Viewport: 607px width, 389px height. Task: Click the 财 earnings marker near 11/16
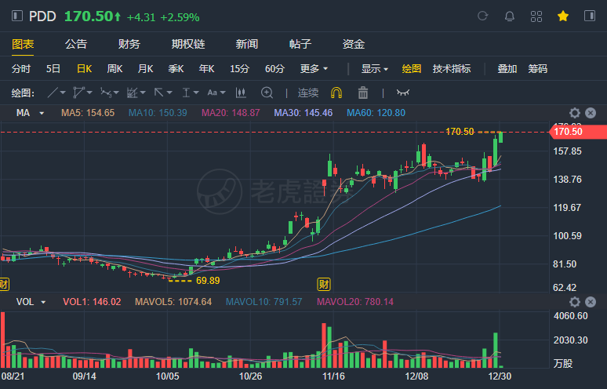pos(324,285)
